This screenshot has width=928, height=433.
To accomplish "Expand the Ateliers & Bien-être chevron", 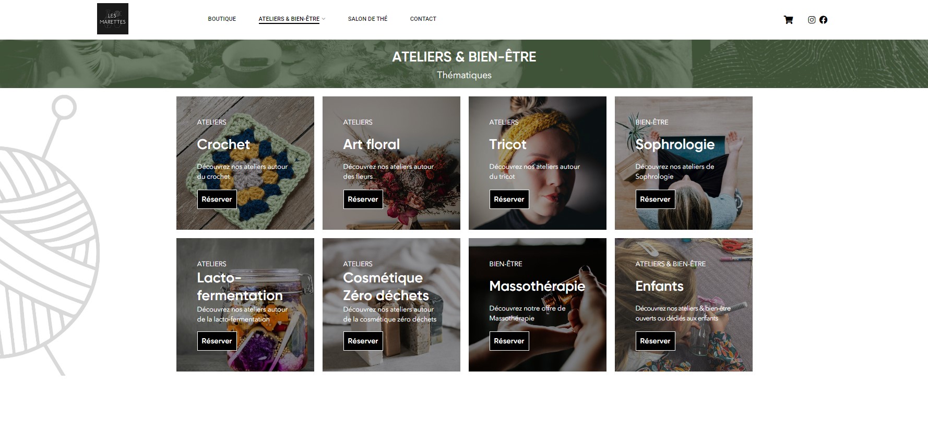I will [324, 19].
